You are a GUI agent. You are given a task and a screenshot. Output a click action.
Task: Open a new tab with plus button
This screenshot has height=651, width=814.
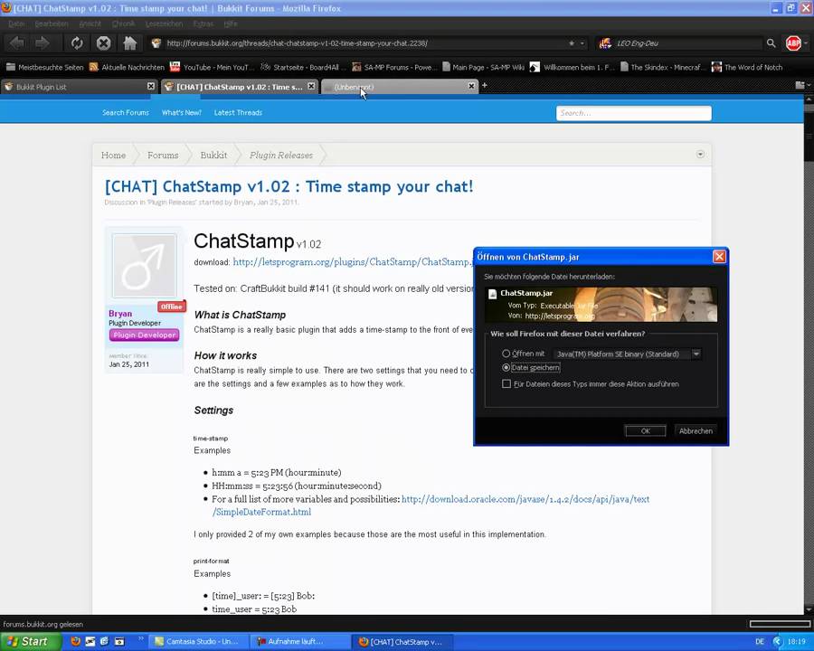pyautogui.click(x=485, y=86)
